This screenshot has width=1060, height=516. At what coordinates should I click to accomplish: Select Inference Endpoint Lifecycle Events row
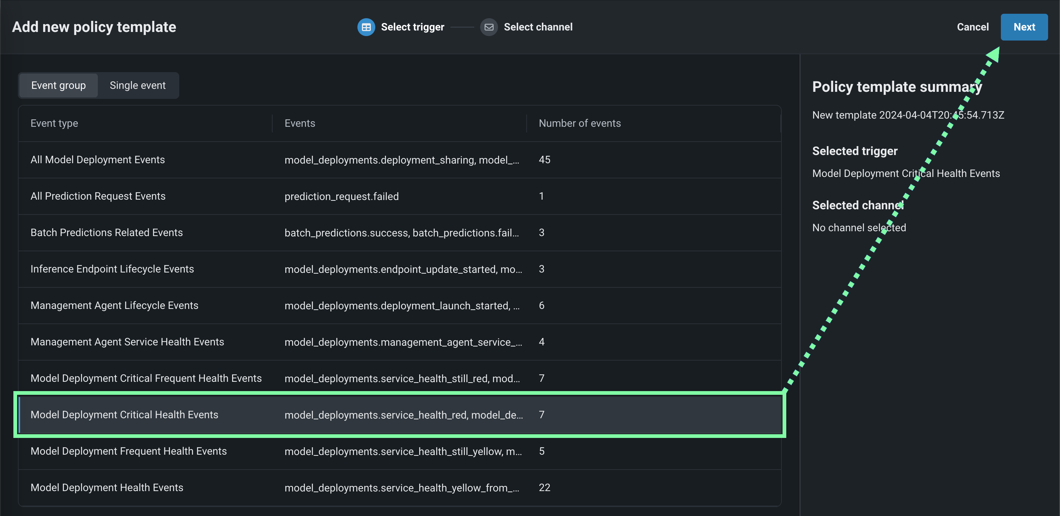[x=112, y=269]
